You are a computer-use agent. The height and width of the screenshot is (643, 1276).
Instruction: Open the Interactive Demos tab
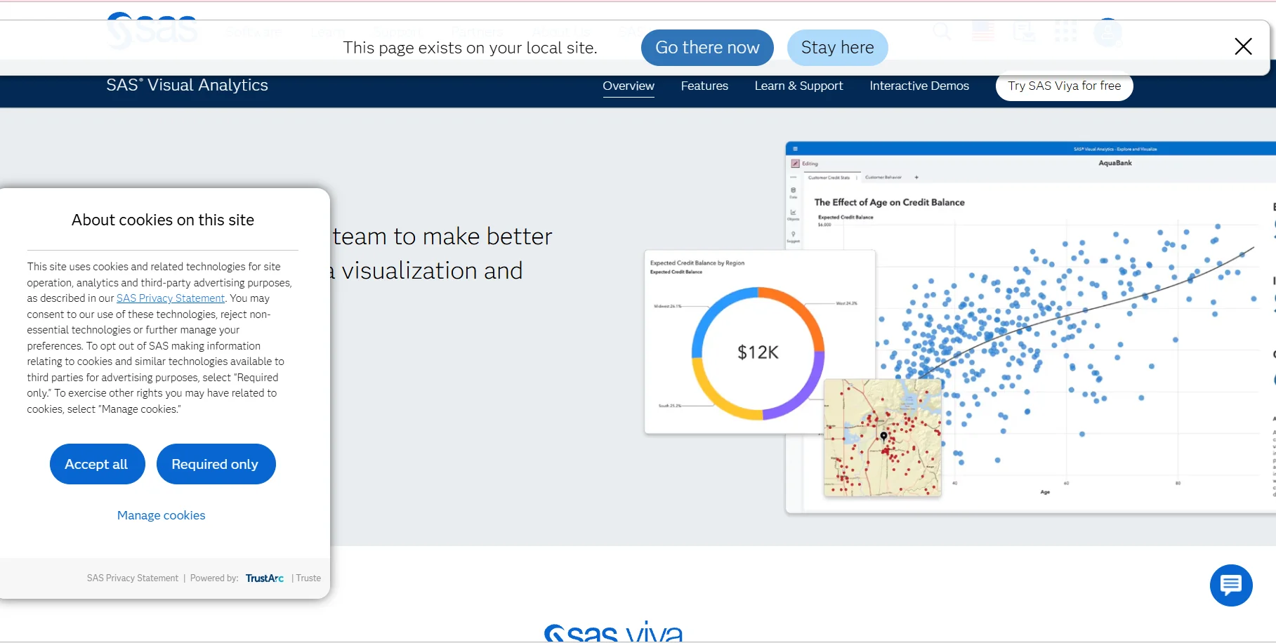(919, 86)
